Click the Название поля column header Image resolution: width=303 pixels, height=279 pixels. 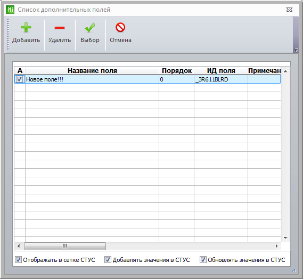(92, 71)
